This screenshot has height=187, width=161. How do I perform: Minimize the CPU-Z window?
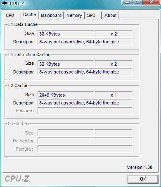click(x=127, y=2)
